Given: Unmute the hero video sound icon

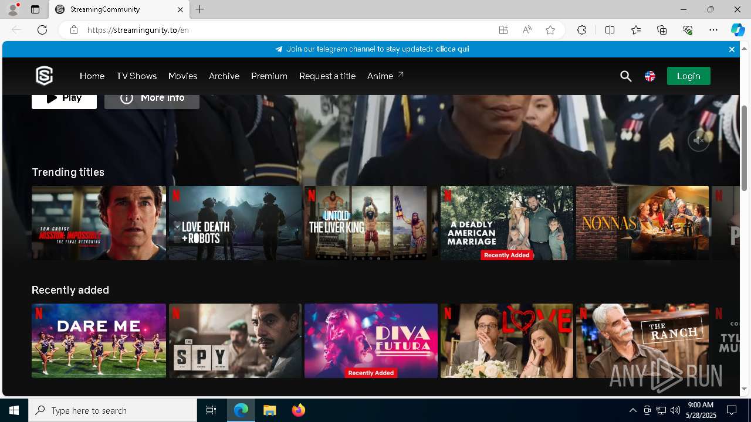Looking at the screenshot, I should [x=698, y=141].
